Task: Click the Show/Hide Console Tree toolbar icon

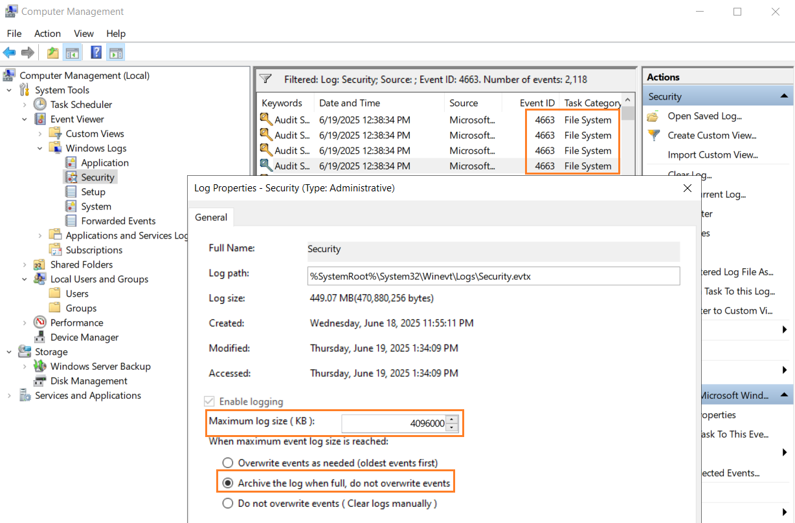Action: tap(71, 53)
